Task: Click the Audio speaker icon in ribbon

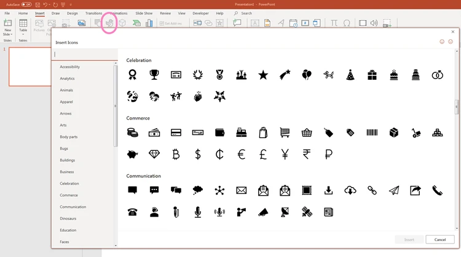Action: 374,23
